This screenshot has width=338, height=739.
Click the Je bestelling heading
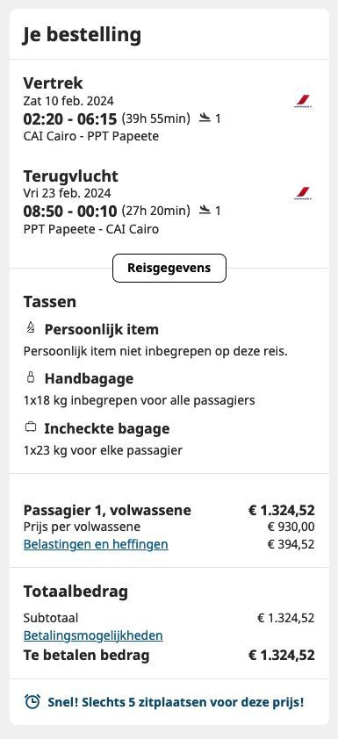coord(82,35)
